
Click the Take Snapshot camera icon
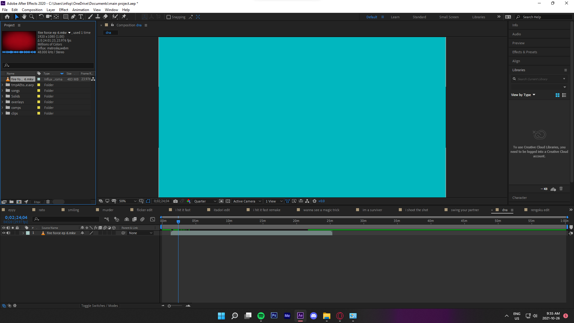[175, 201]
